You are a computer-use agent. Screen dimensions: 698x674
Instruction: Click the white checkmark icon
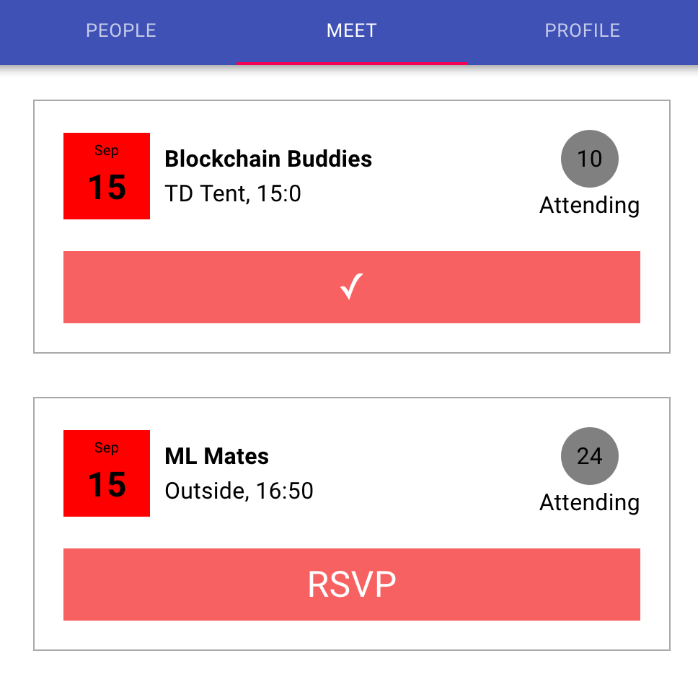pos(352,286)
